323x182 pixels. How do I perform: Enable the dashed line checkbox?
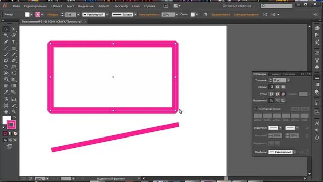tap(255, 109)
